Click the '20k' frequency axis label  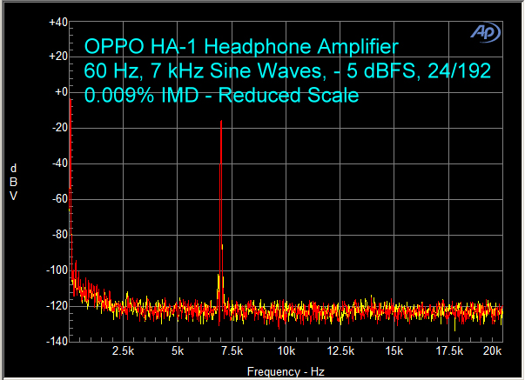point(492,351)
